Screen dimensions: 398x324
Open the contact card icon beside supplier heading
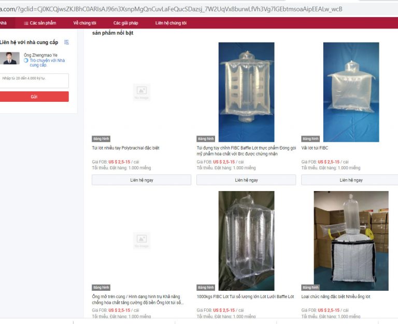66,42
